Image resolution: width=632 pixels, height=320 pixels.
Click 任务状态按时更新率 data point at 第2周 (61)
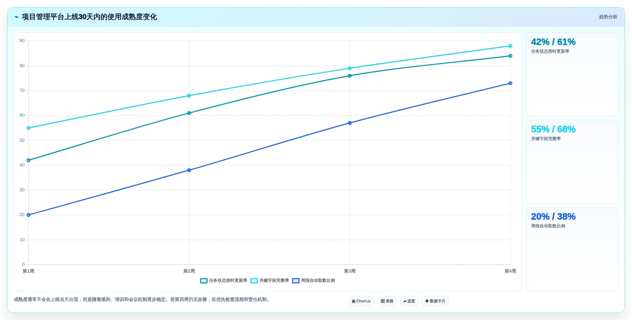click(x=189, y=113)
